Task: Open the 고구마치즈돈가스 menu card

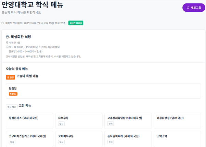Action: [x=29, y=139]
